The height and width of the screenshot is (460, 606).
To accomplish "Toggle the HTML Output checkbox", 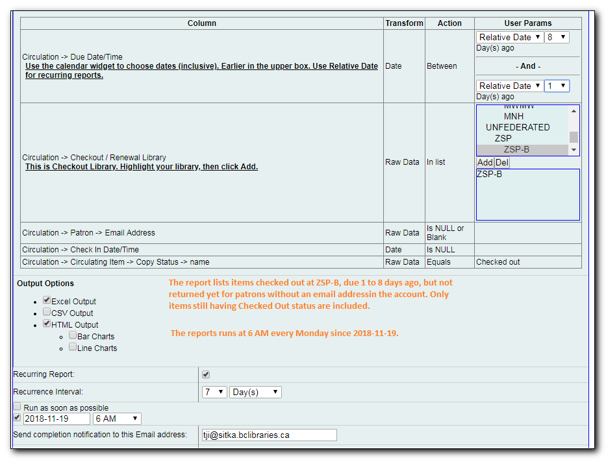I will [47, 324].
